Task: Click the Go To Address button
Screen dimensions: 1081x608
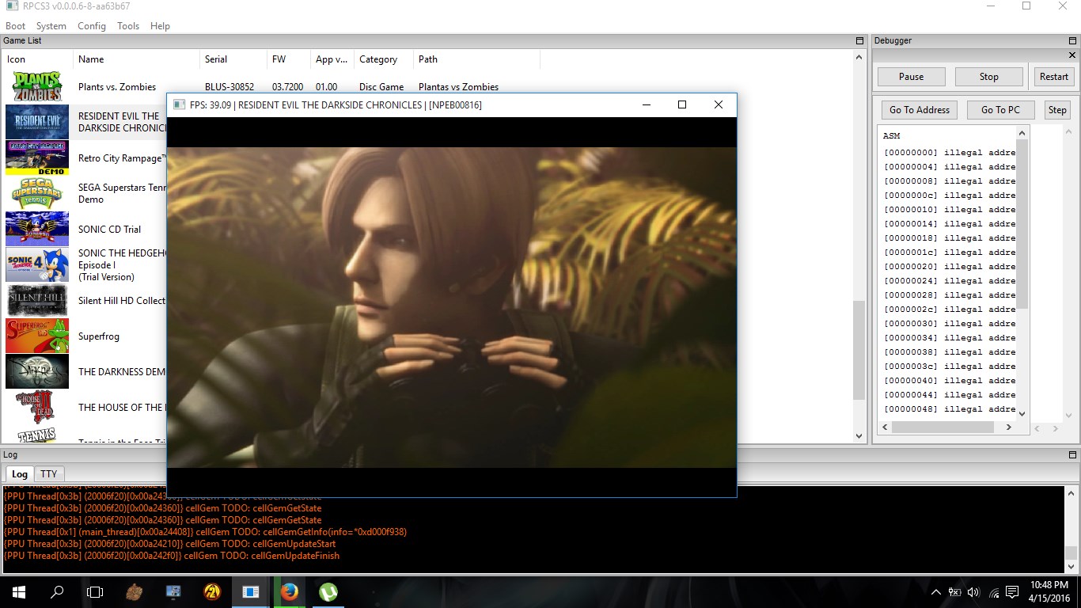Action: tap(919, 110)
